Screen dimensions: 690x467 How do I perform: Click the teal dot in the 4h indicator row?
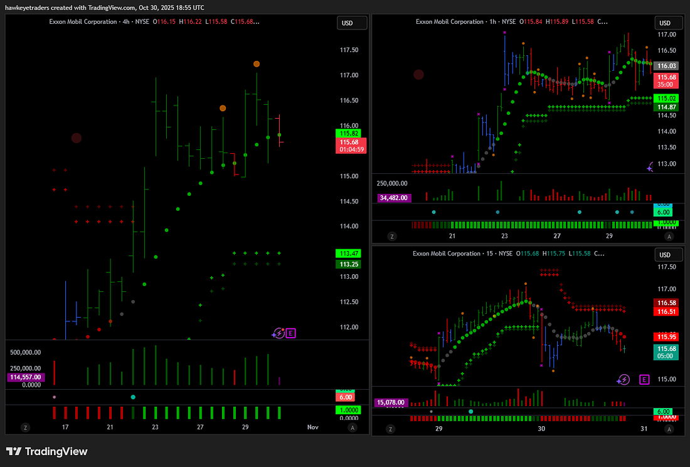pos(133,397)
